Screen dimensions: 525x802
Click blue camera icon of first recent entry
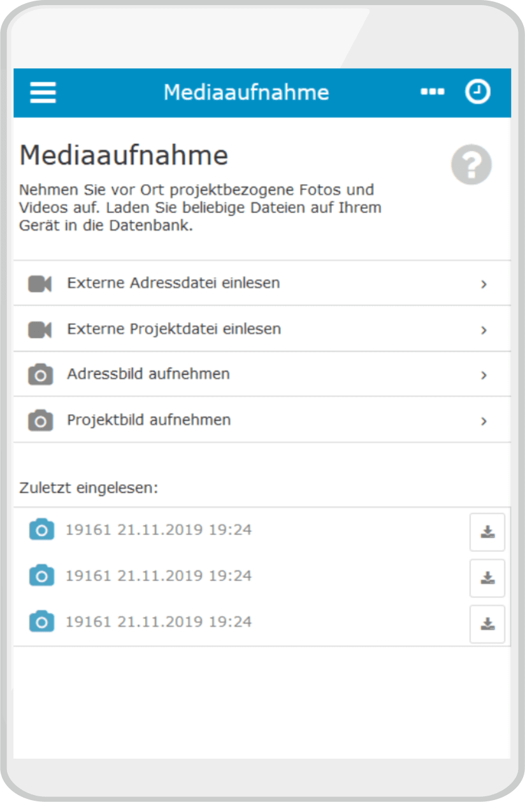[x=42, y=529]
